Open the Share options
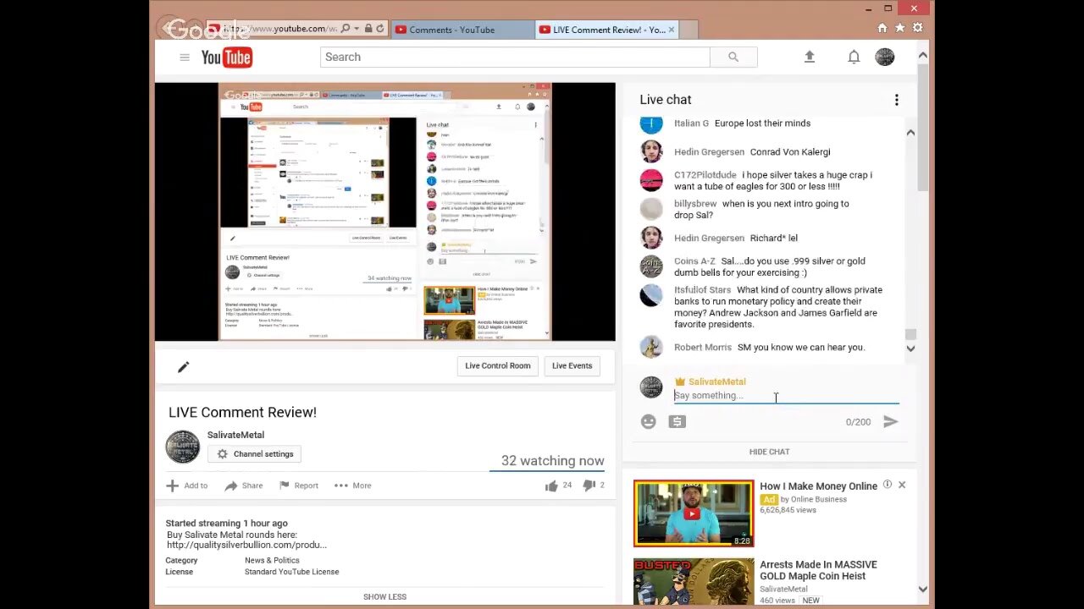This screenshot has width=1084, height=609. pyautogui.click(x=244, y=486)
